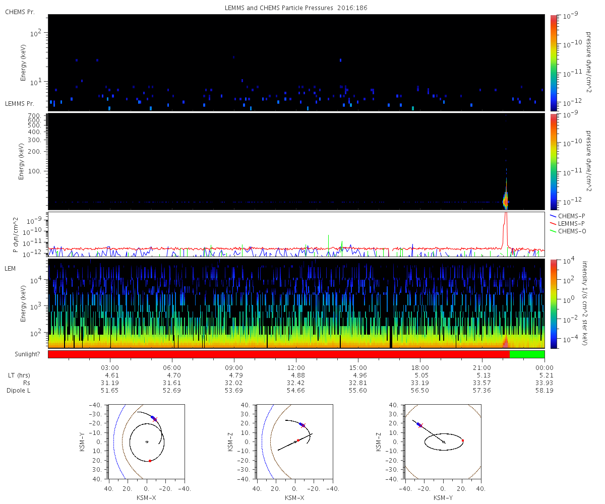Click the 21:00 time axis tick label

482,367
